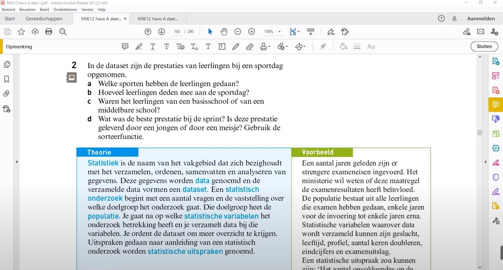This screenshot has height=270, width=503.
Task: Open the Help menu
Action: (101, 9)
